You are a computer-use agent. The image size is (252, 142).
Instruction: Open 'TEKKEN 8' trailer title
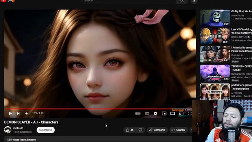click(241, 68)
